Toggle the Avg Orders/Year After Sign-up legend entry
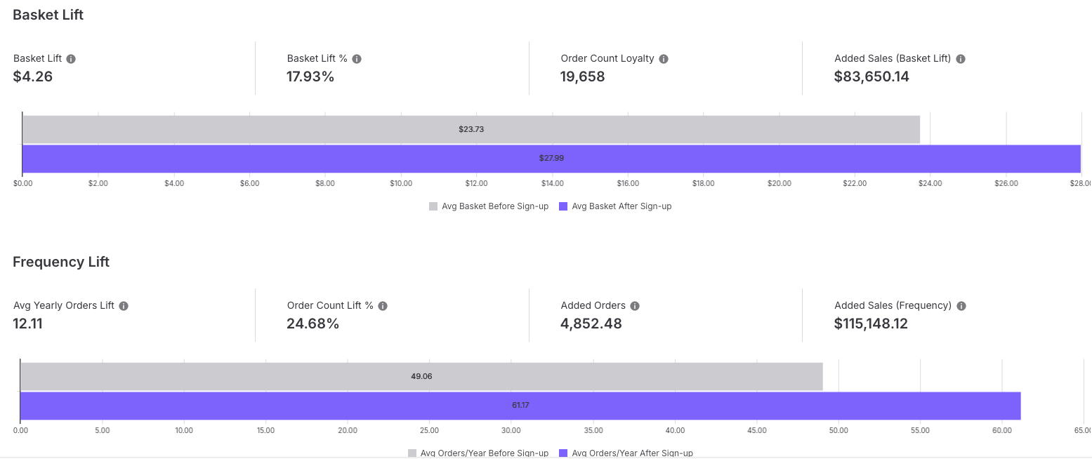1092x459 pixels. pos(626,453)
